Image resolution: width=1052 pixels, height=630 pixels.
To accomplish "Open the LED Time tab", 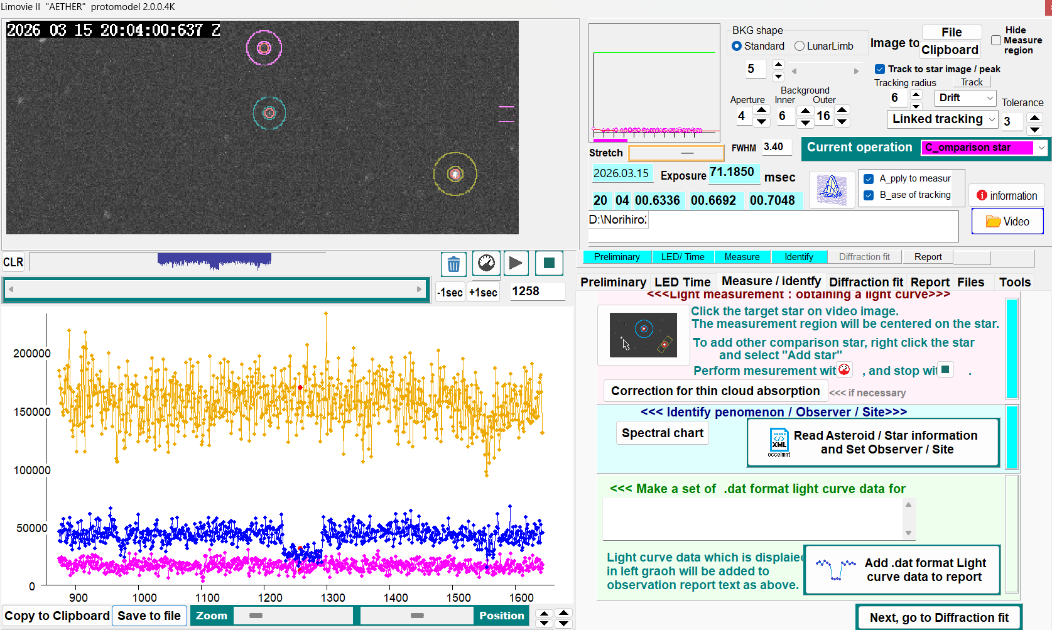I will coord(682,282).
